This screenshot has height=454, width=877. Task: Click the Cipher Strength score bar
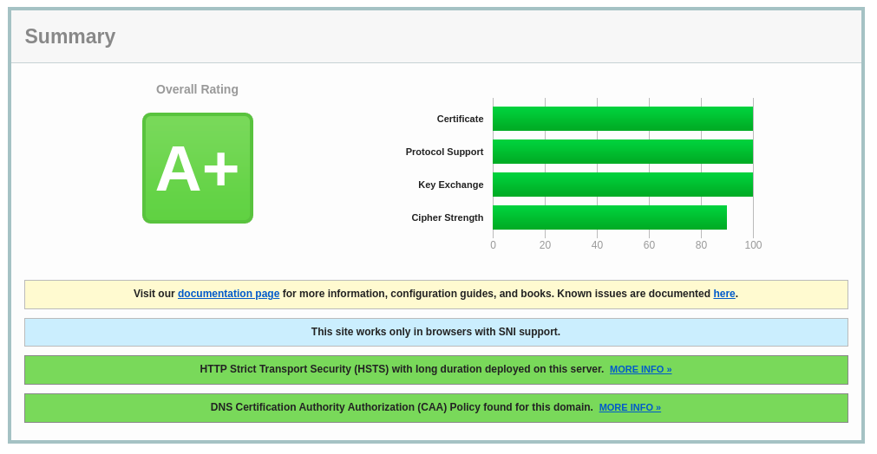(x=610, y=217)
